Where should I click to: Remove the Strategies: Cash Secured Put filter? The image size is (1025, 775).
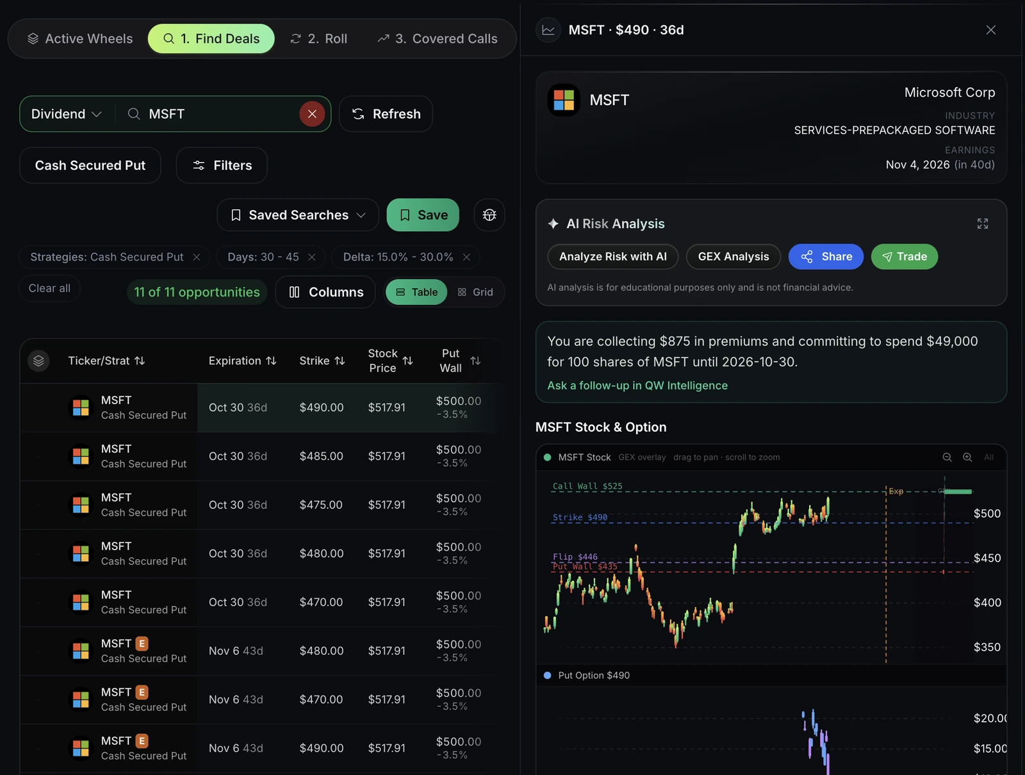tap(197, 257)
